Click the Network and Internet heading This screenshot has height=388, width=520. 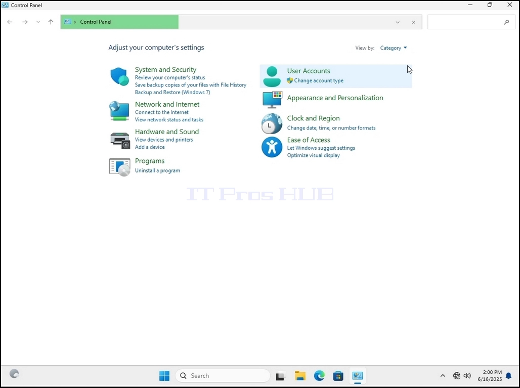(167, 104)
